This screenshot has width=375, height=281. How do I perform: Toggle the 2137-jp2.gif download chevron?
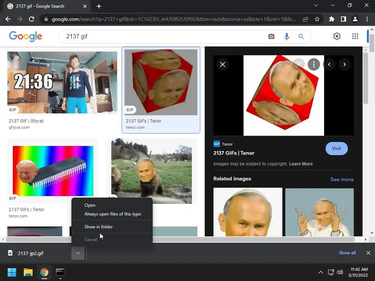(x=78, y=253)
